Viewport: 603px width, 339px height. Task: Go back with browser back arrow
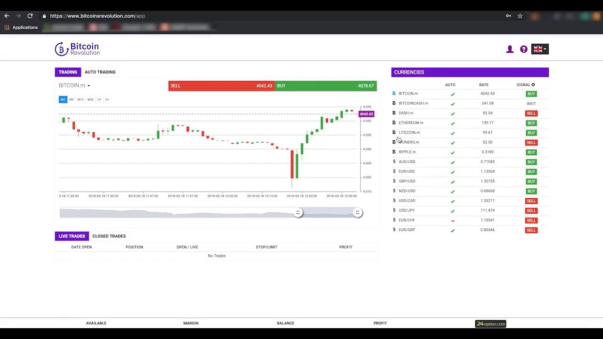tap(7, 16)
